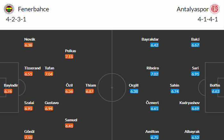Click Novák's 6.38 rating badge
The width and height of the screenshot is (224, 140).
point(28,45)
